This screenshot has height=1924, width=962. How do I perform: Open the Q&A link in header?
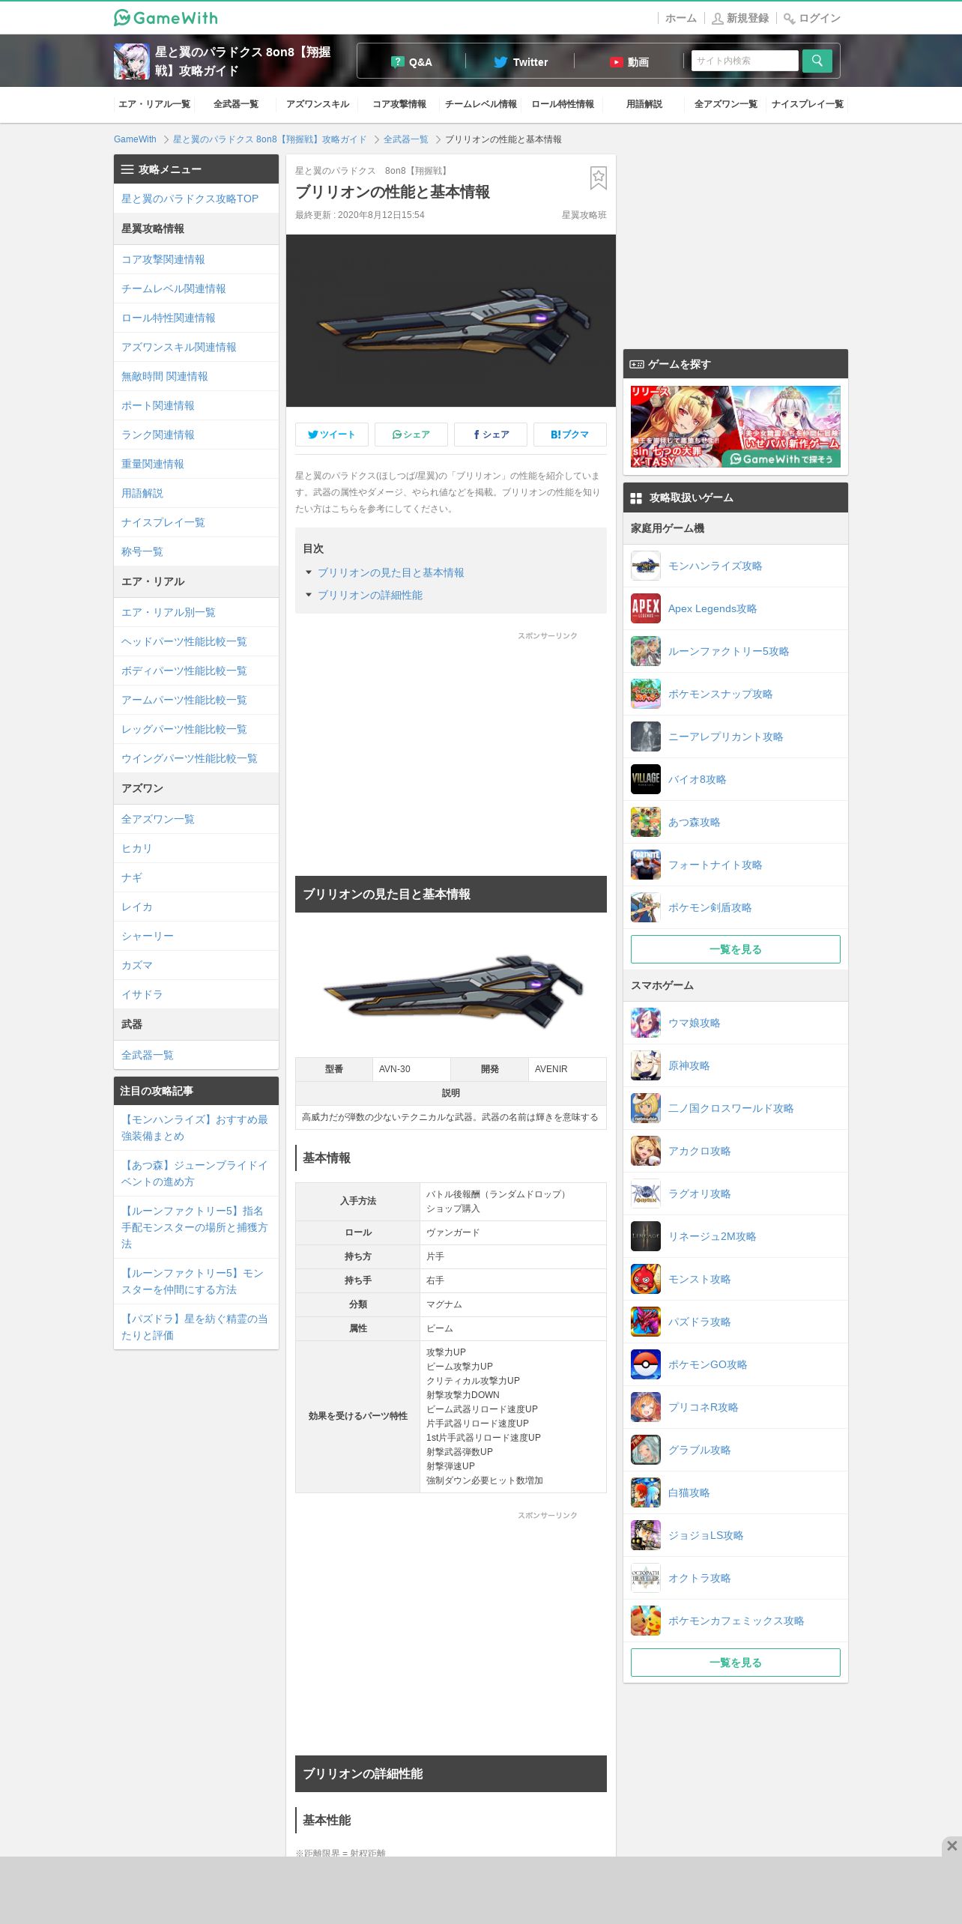411,62
